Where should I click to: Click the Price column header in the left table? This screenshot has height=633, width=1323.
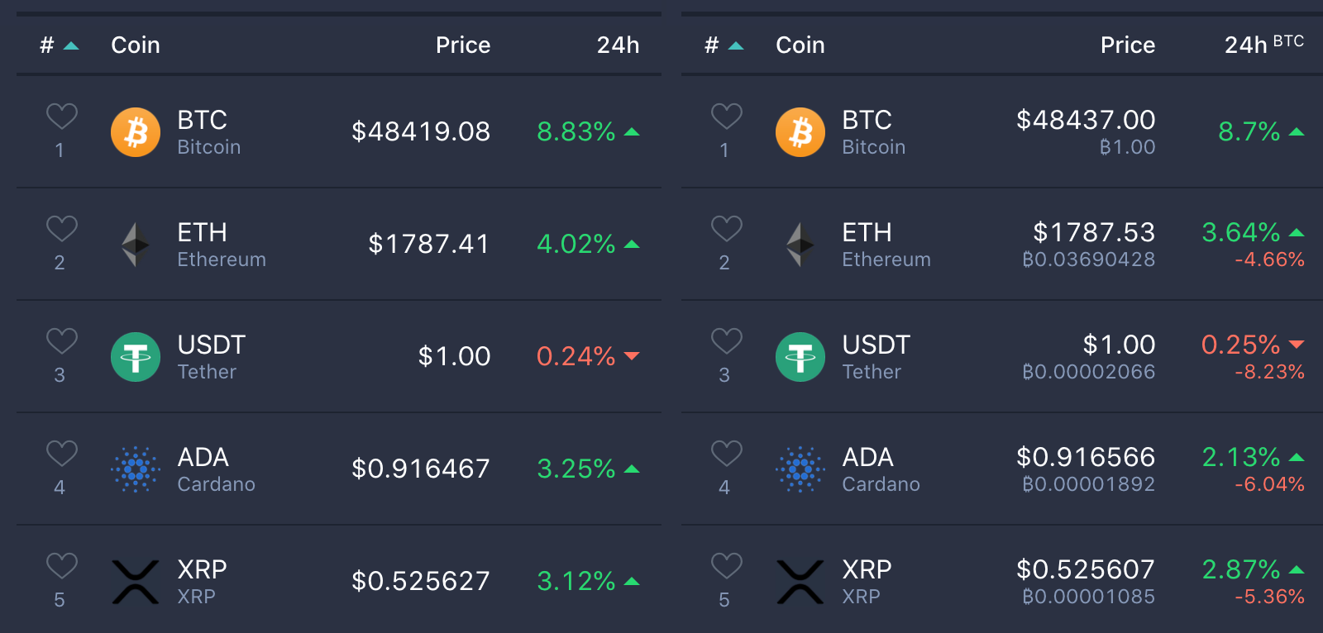pyautogui.click(x=463, y=45)
